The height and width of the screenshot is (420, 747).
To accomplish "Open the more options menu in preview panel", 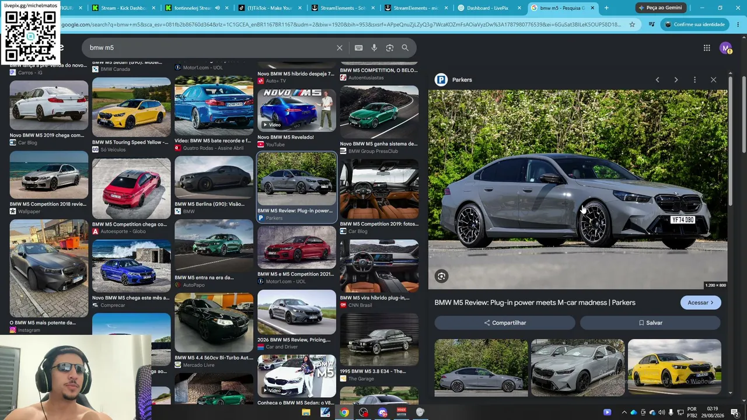I will tap(694, 80).
